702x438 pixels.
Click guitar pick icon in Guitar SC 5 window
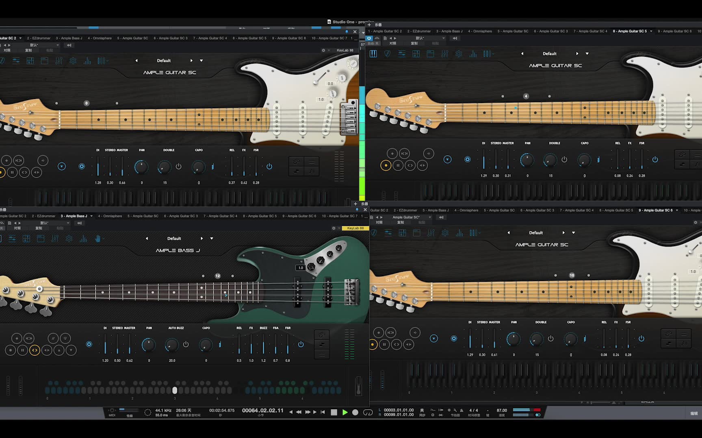pyautogui.click(x=388, y=54)
